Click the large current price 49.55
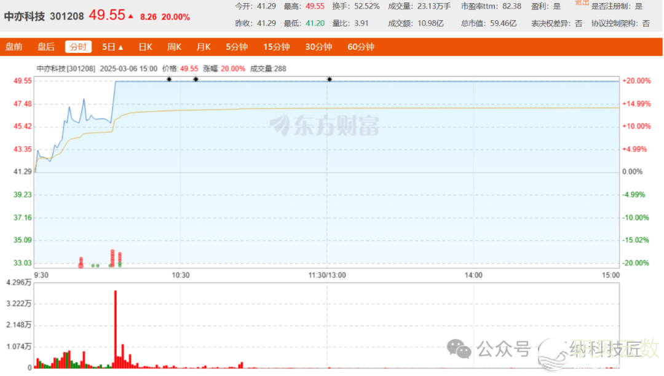The width and height of the screenshot is (664, 376). pos(107,15)
